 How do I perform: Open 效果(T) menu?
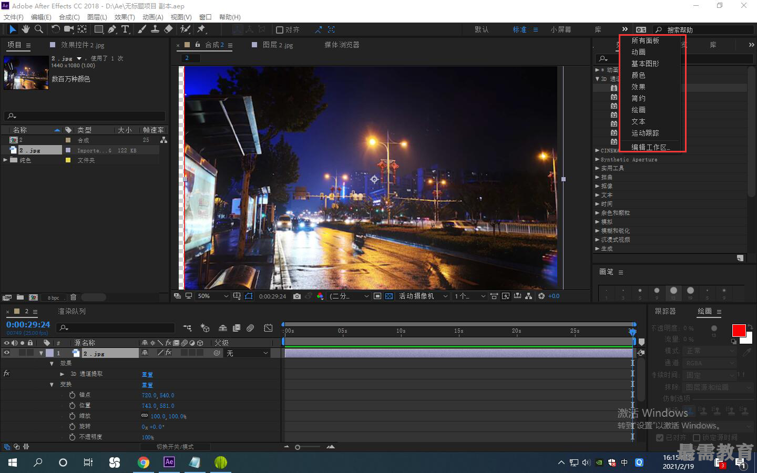click(x=125, y=17)
